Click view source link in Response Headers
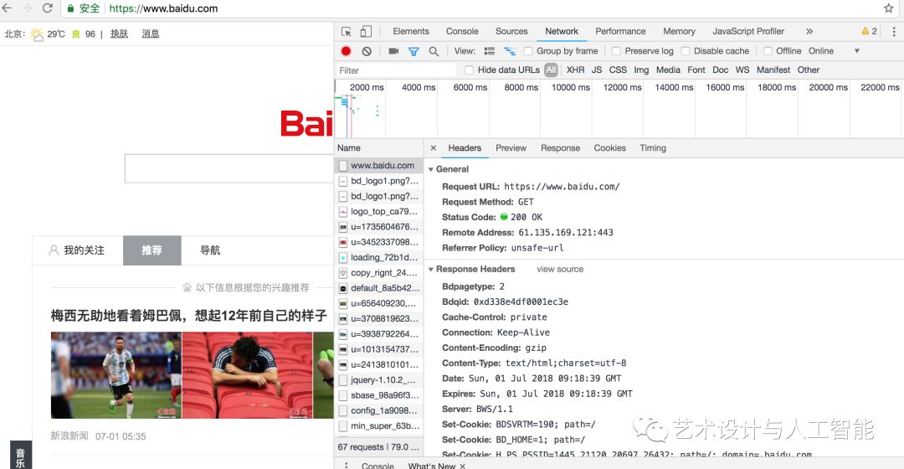The image size is (904, 469). point(560,270)
